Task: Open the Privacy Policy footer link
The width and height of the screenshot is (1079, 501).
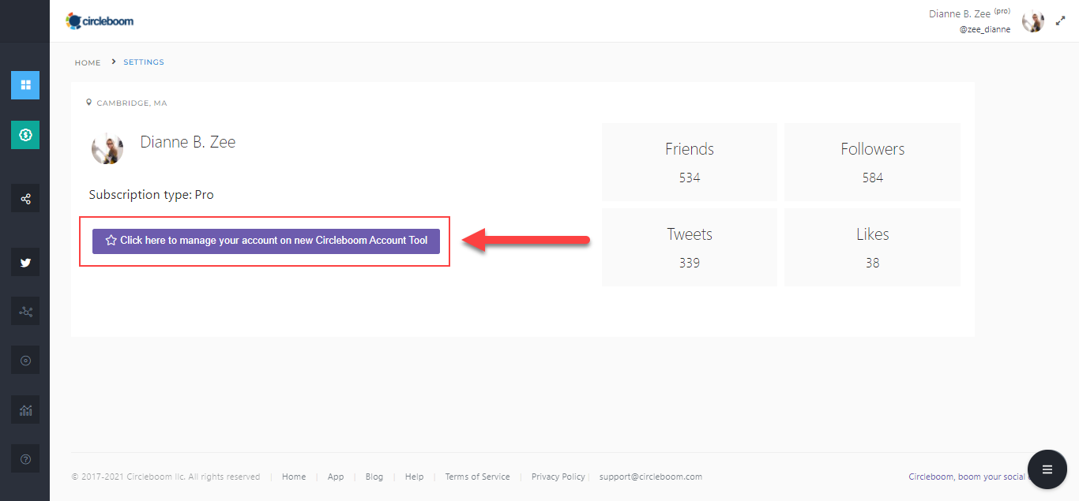Action: [x=558, y=477]
